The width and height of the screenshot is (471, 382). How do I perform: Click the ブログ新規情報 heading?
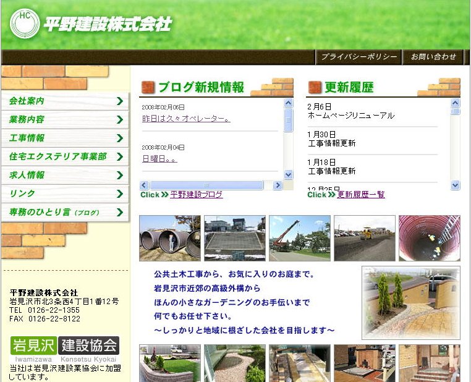point(201,87)
